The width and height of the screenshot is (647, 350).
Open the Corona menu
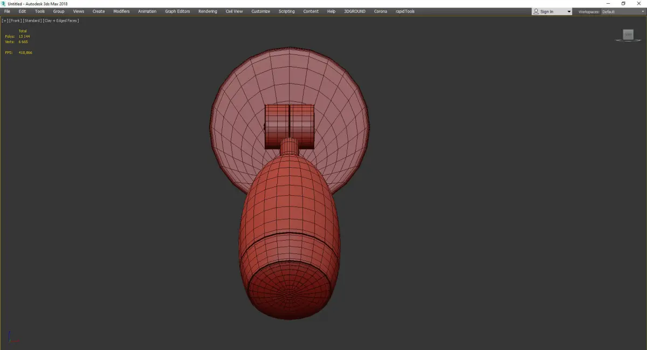pos(380,11)
